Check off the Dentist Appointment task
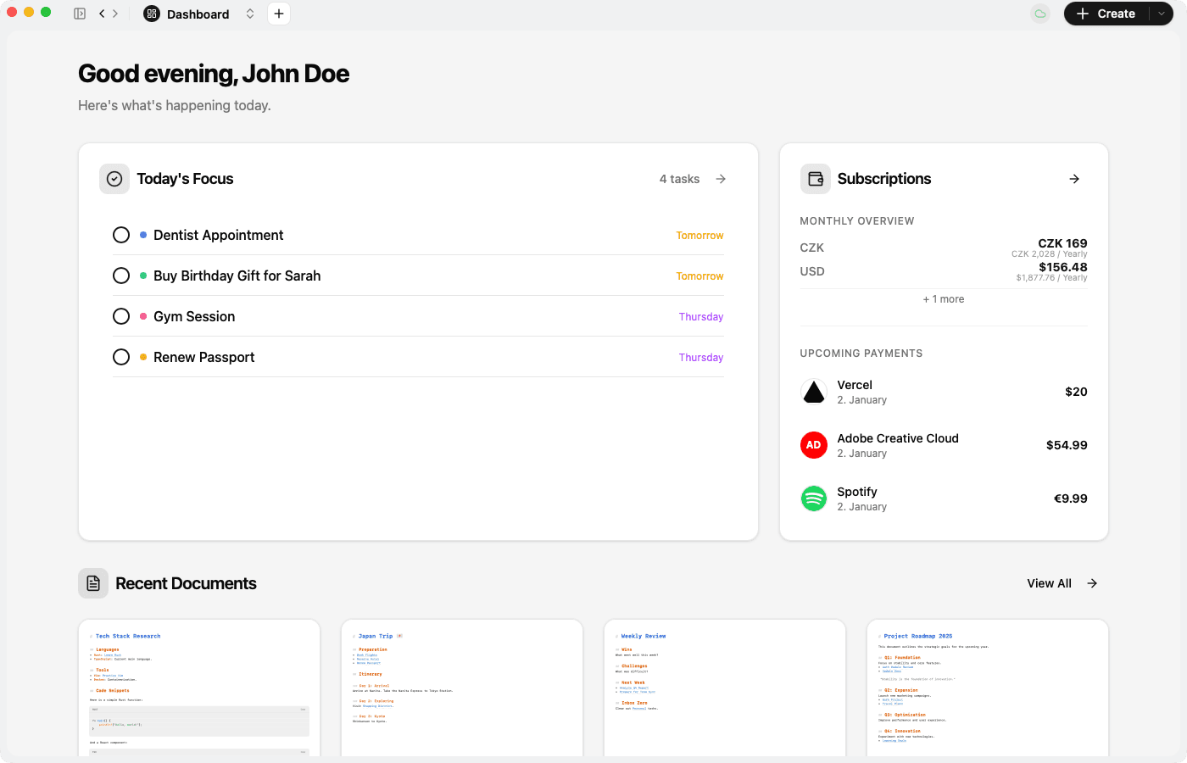 pyautogui.click(x=121, y=235)
